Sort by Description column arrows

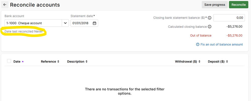pyautogui.click(x=86, y=62)
